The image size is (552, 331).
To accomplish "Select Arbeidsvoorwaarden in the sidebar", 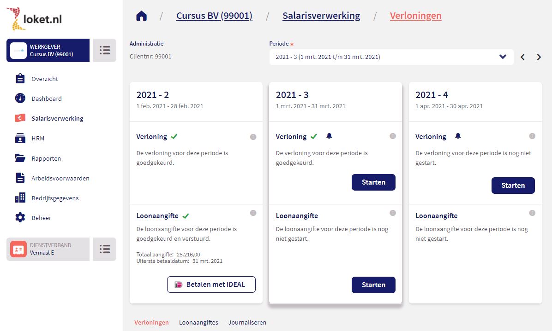I will click(x=60, y=178).
